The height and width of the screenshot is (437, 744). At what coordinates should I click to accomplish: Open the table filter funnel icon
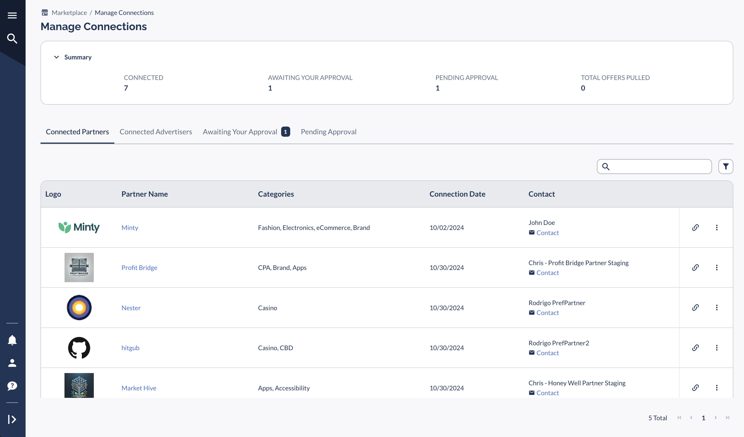pyautogui.click(x=726, y=167)
